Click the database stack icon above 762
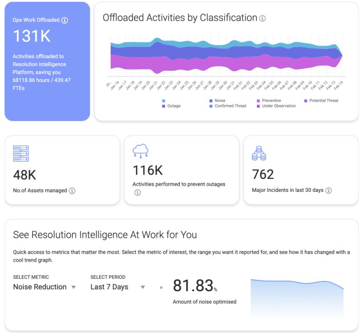Screen dimensions: 363x333 (x=258, y=152)
